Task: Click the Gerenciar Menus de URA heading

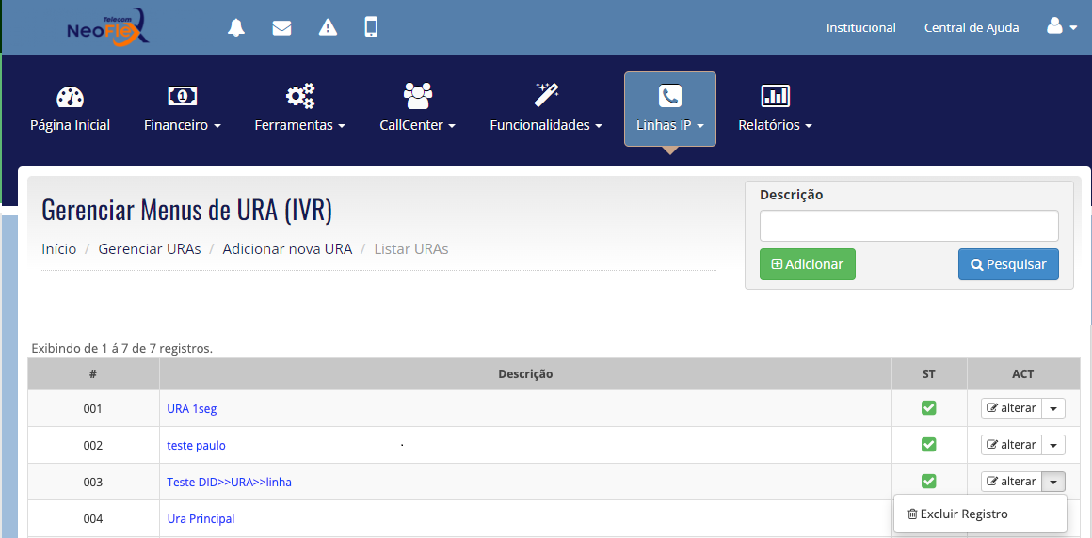Action: click(186, 210)
